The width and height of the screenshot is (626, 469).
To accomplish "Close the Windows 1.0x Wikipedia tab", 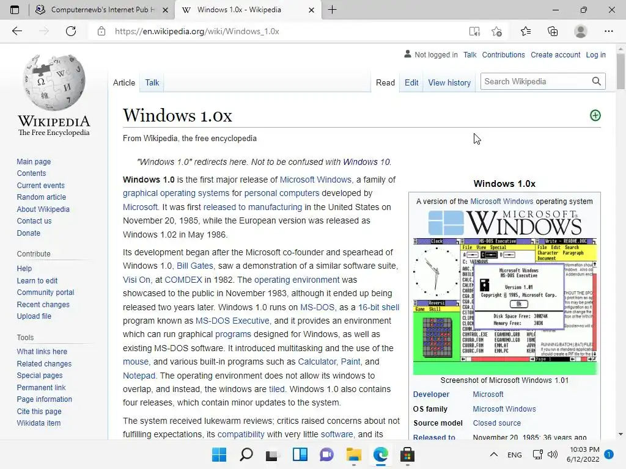I will (311, 10).
